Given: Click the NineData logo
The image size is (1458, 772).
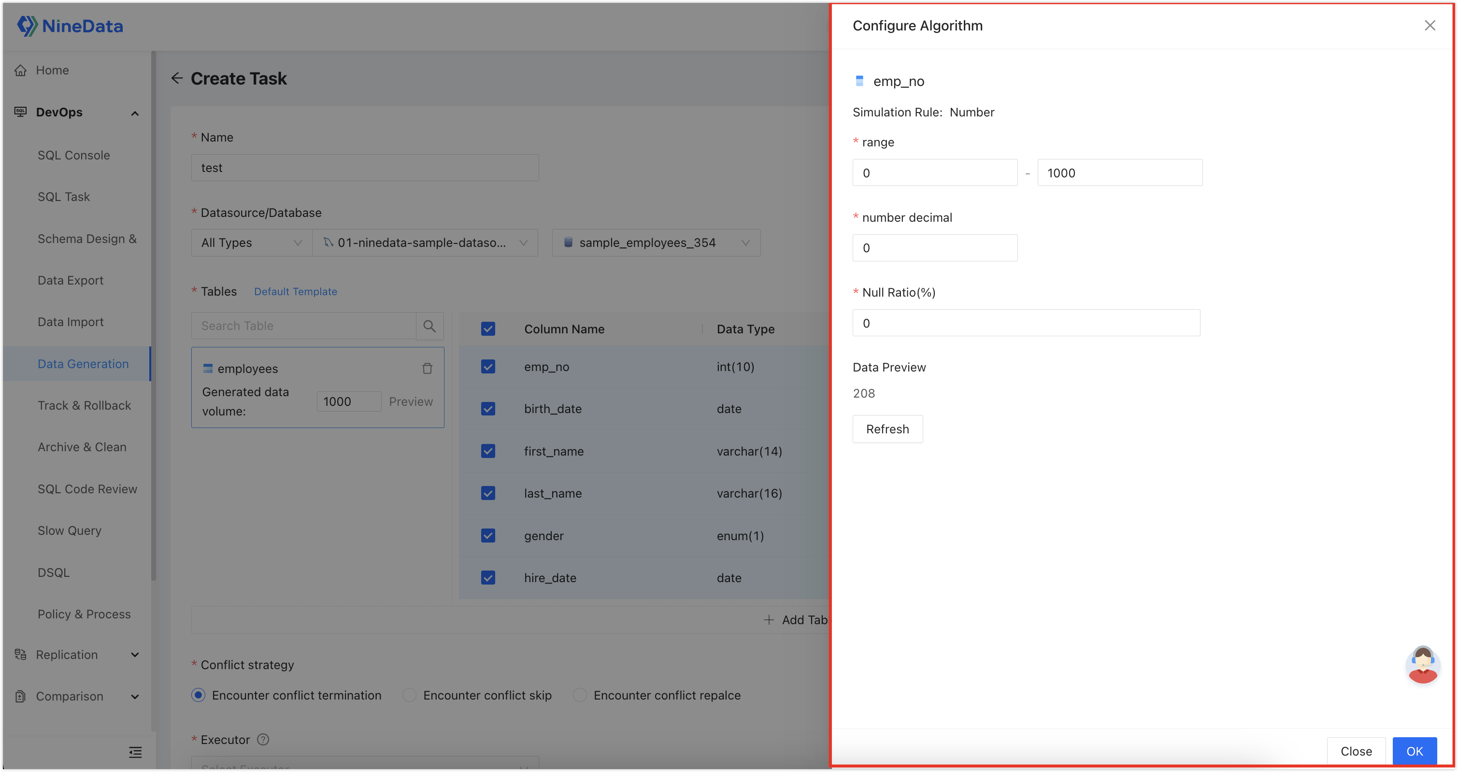Looking at the screenshot, I should [70, 26].
